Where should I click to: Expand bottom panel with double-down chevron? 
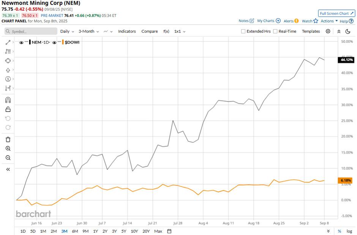tap(328, 231)
